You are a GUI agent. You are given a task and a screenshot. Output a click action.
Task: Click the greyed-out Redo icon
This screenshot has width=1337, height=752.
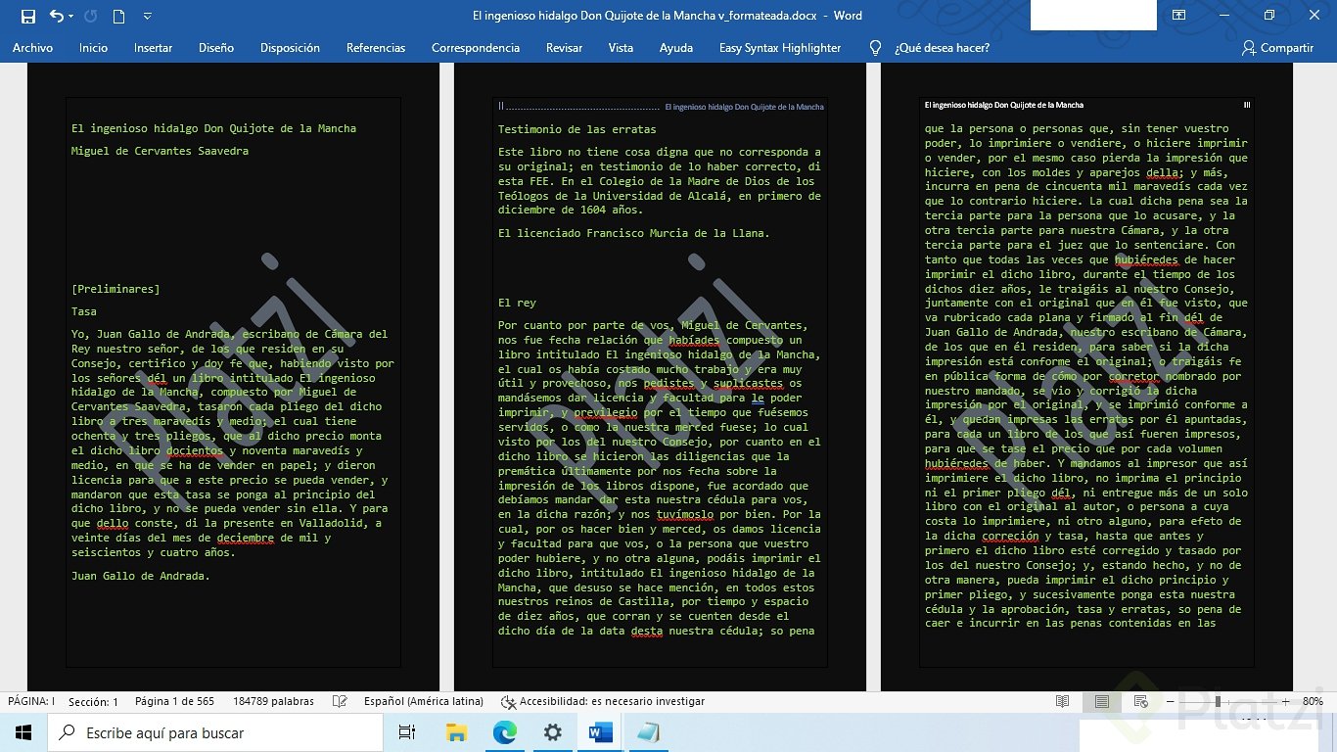pyautogui.click(x=91, y=16)
